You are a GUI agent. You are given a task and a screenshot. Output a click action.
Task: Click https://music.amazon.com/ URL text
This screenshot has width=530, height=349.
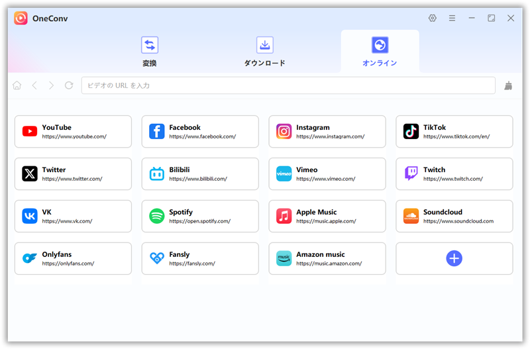pos(329,263)
